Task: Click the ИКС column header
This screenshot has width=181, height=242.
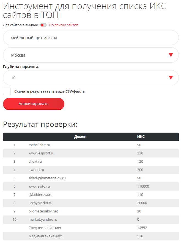Action: point(141,137)
